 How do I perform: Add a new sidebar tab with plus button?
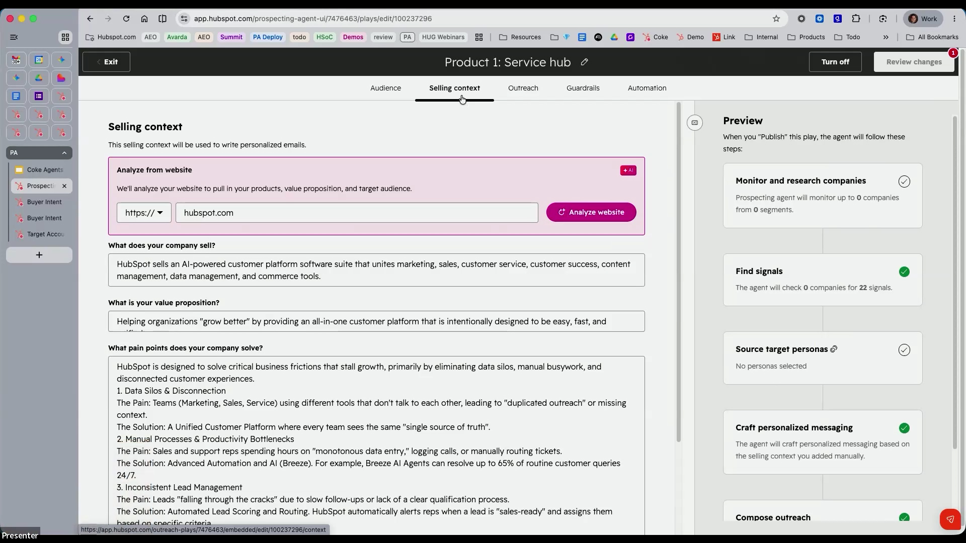39,255
